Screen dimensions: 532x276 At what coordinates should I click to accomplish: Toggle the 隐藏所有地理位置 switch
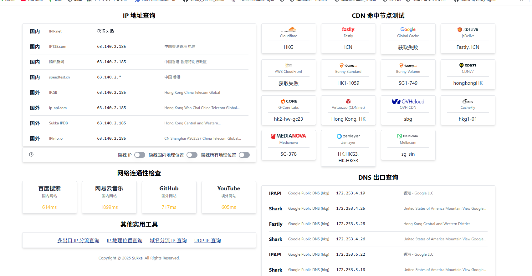[x=244, y=155]
